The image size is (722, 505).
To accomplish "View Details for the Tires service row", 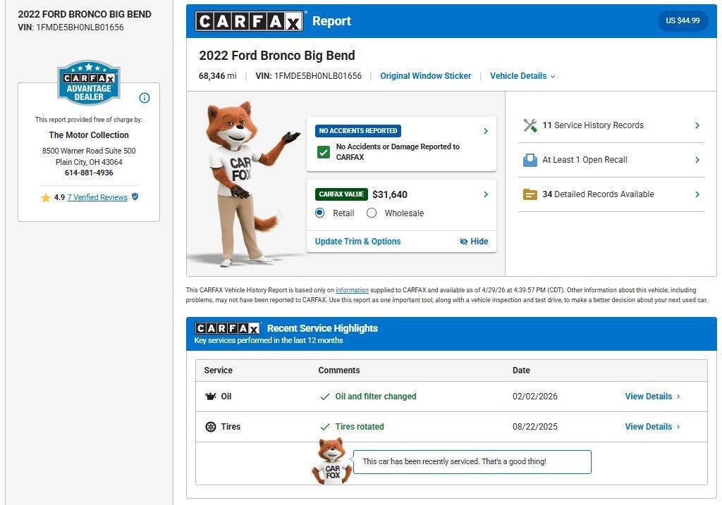I will coord(652,427).
